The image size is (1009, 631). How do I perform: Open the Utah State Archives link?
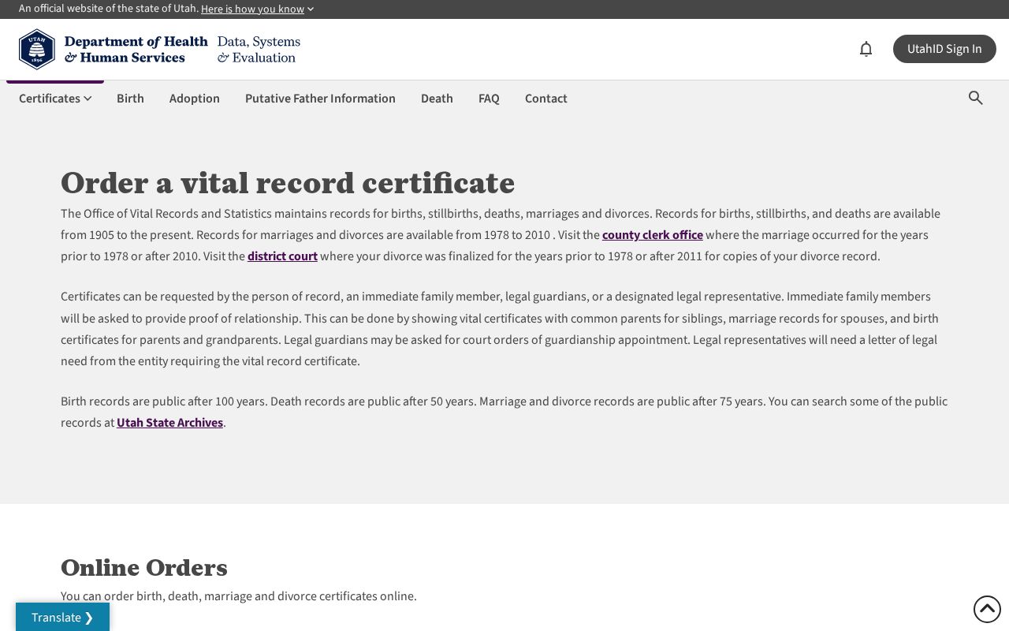point(169,423)
